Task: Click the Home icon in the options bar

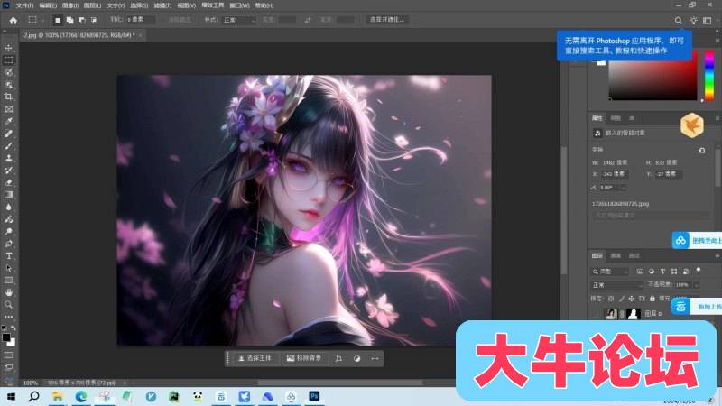Action: pyautogui.click(x=13, y=20)
